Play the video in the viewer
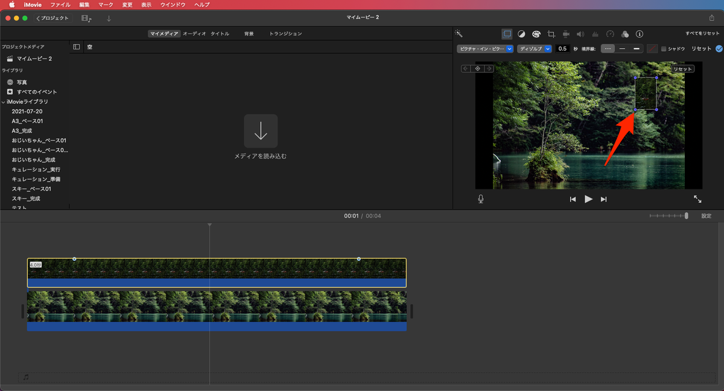 (x=588, y=199)
